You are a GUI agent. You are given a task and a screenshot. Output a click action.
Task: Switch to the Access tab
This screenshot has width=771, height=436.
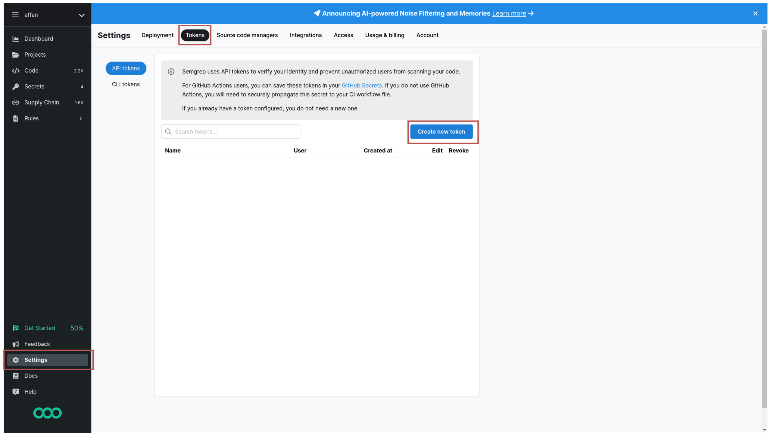click(343, 35)
